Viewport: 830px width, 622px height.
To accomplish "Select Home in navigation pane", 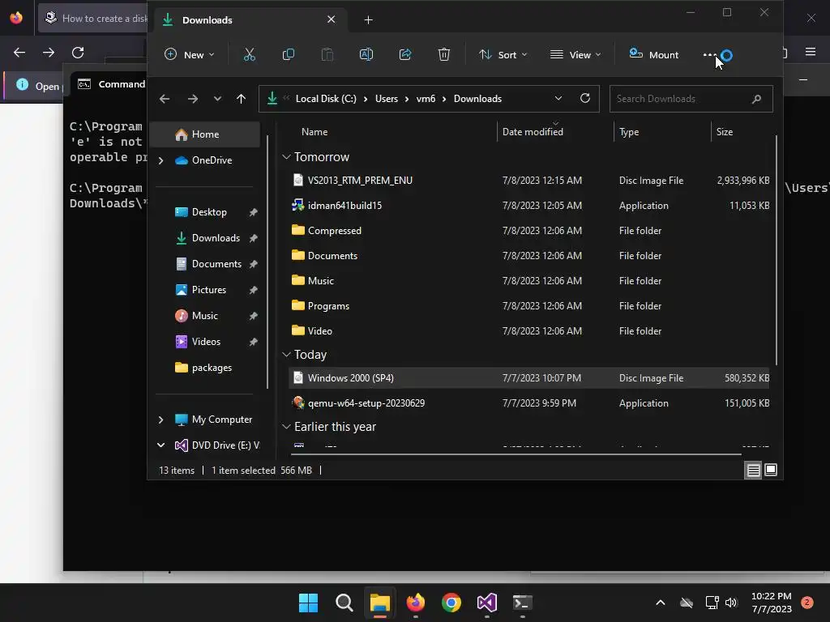I will point(205,134).
